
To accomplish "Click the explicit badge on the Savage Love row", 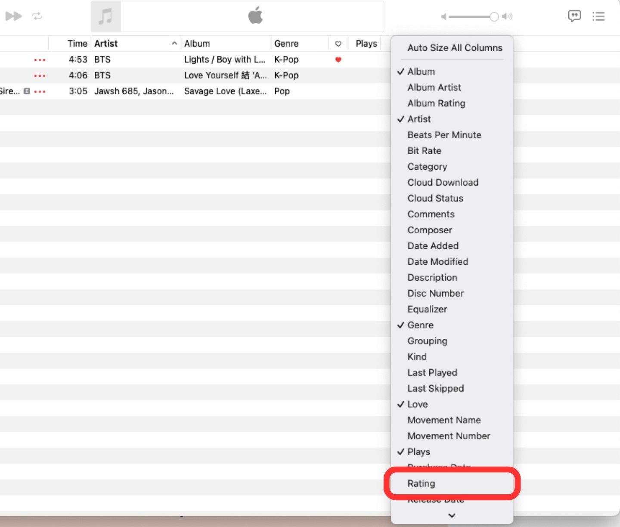I will (27, 91).
